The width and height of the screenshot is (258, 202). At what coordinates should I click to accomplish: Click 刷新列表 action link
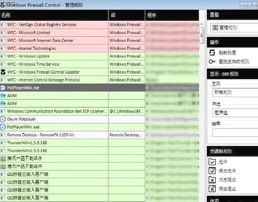(227, 53)
